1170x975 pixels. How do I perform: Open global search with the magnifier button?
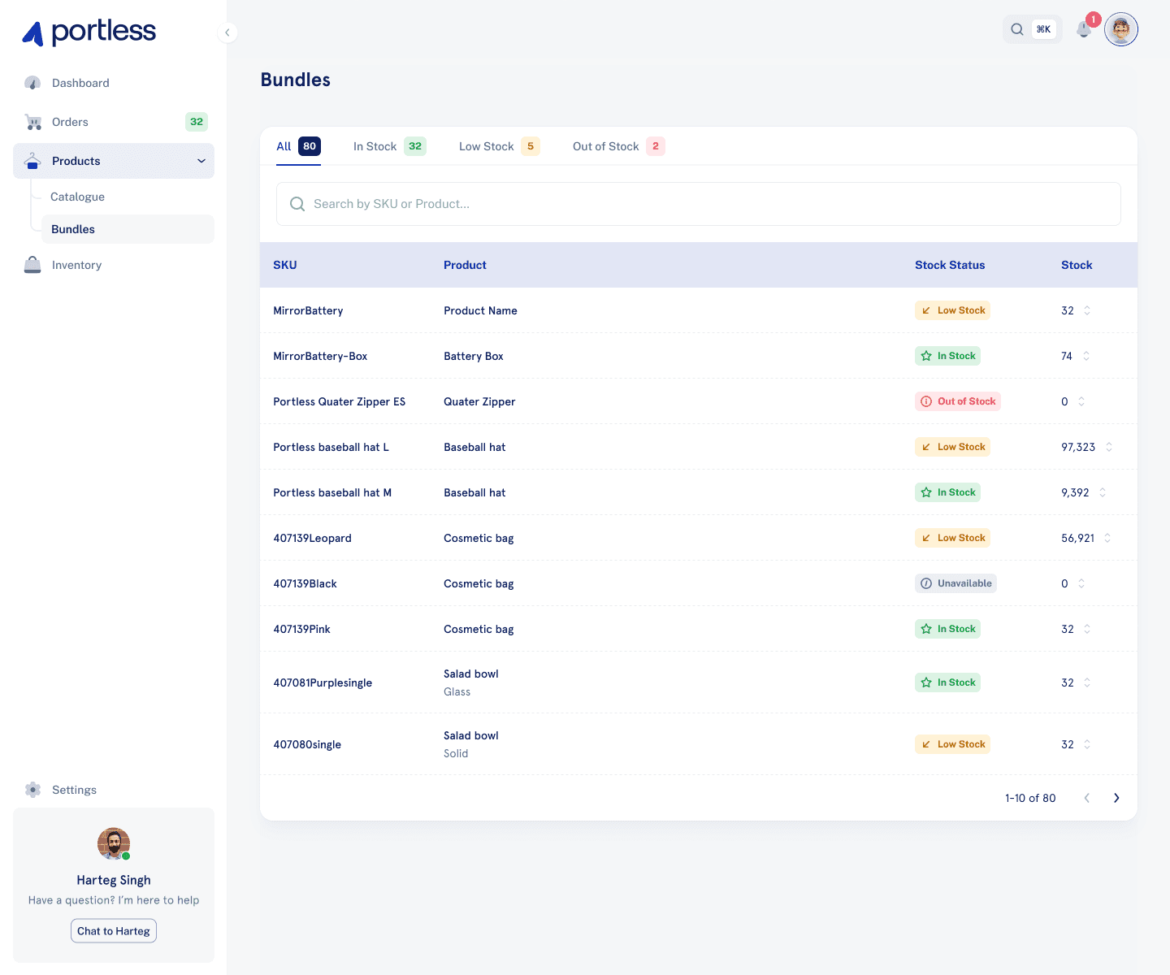(1032, 29)
